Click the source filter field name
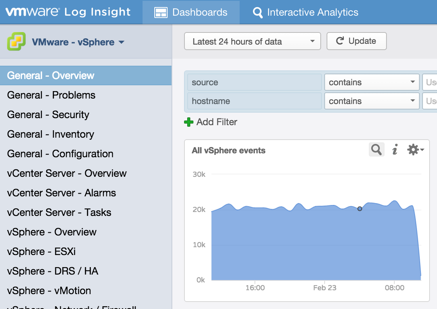The width and height of the screenshot is (437, 309). pyautogui.click(x=255, y=82)
